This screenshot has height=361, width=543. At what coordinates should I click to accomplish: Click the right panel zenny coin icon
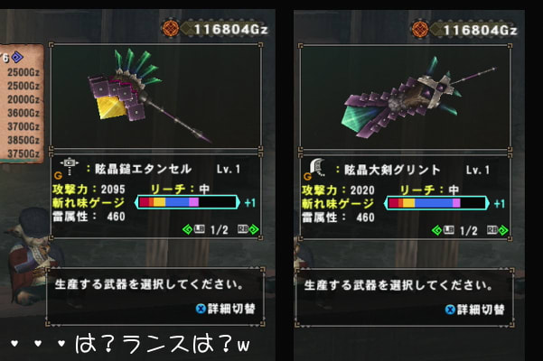[x=420, y=29]
